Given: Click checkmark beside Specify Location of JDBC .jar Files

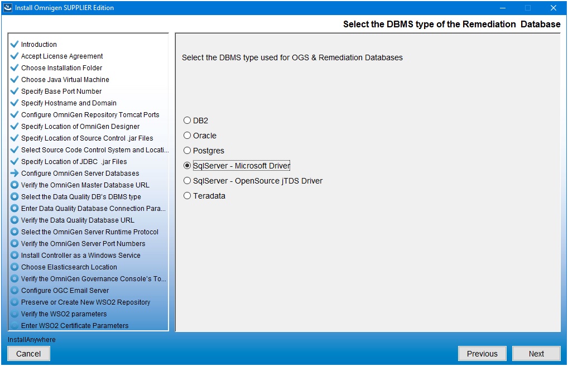Looking at the screenshot, I should pos(15,161).
